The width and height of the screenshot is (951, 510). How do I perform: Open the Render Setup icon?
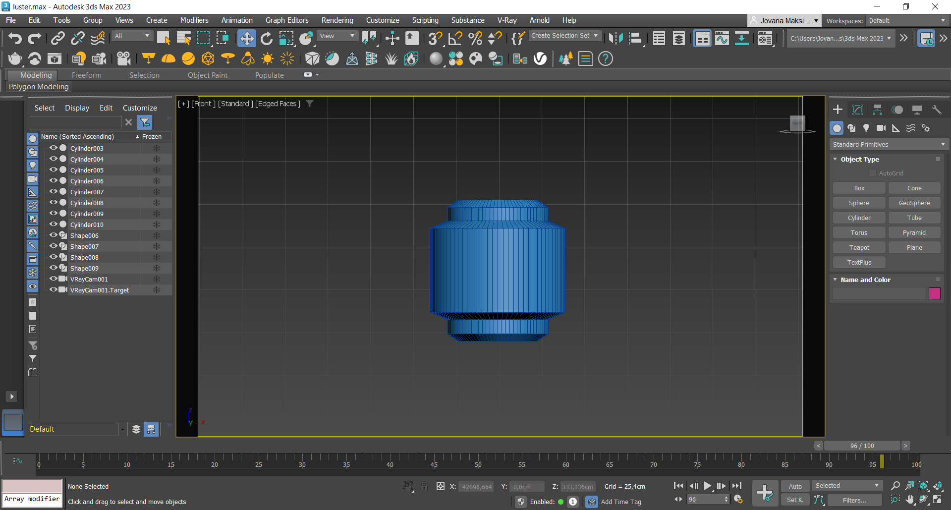(765, 38)
